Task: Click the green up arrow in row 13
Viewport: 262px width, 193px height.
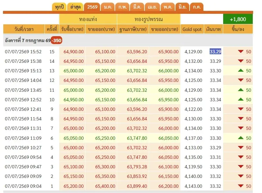Action: point(241,70)
